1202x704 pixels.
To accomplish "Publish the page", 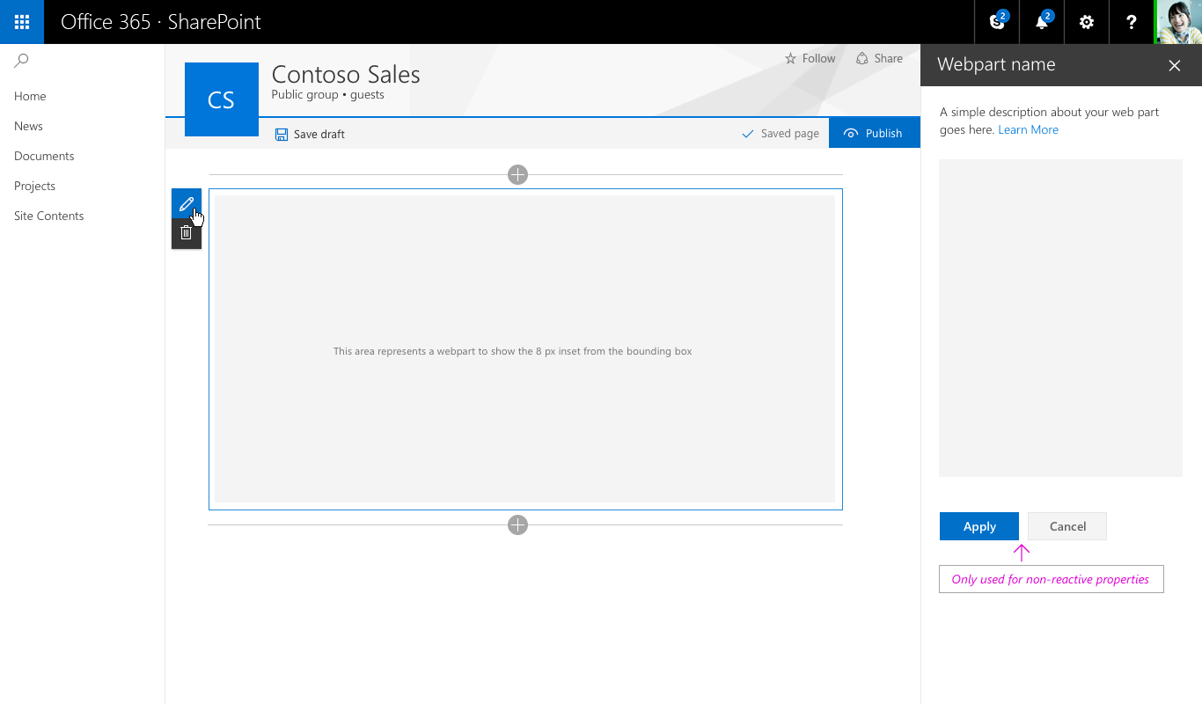I will tap(875, 133).
